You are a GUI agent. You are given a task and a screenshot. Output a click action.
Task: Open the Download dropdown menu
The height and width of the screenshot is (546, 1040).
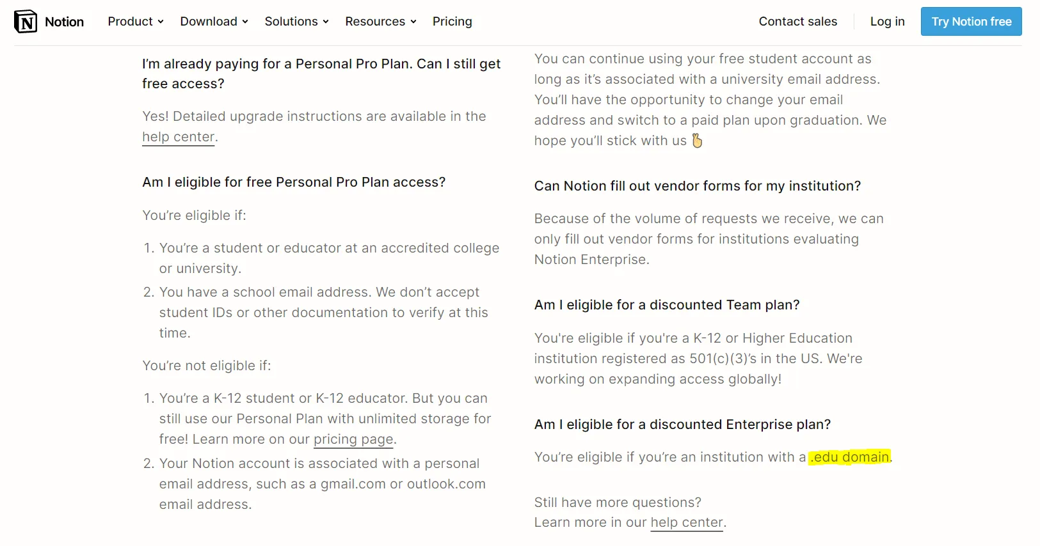click(x=214, y=22)
